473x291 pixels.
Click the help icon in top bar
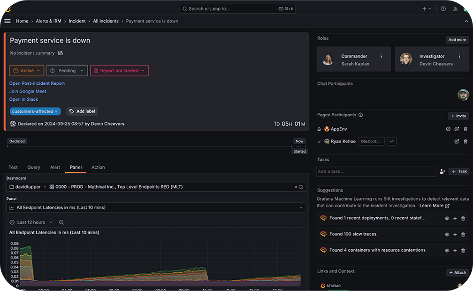coord(443,8)
